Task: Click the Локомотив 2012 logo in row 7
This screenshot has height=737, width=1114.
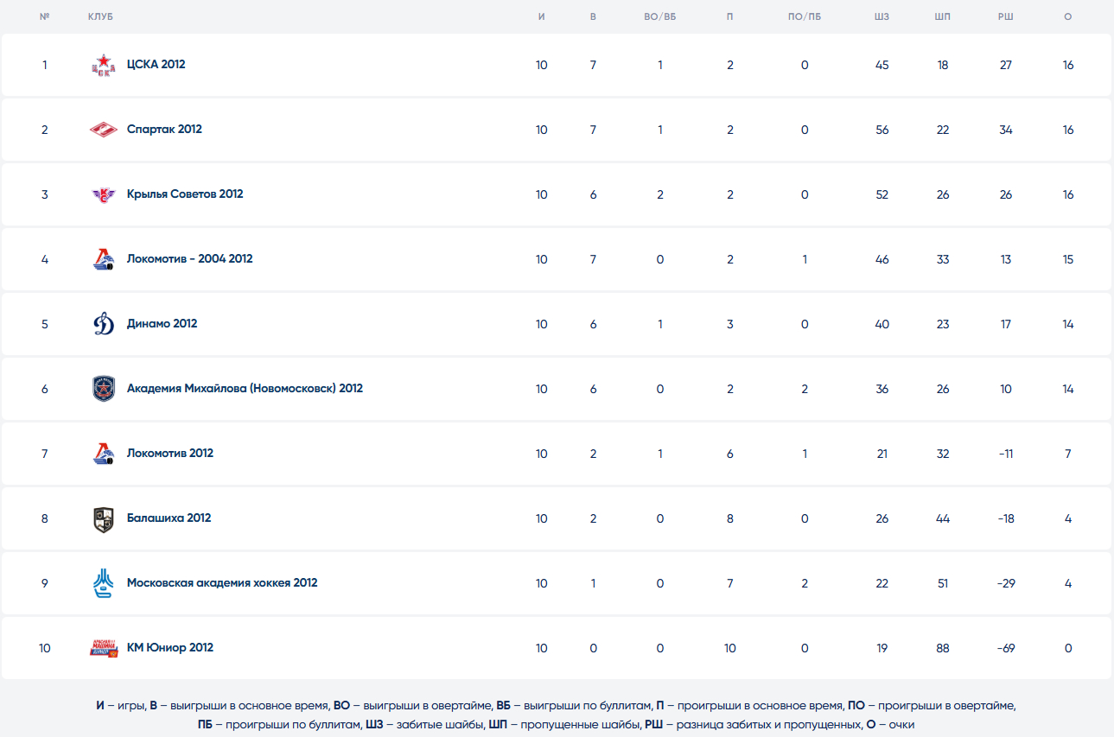Action: point(103,454)
